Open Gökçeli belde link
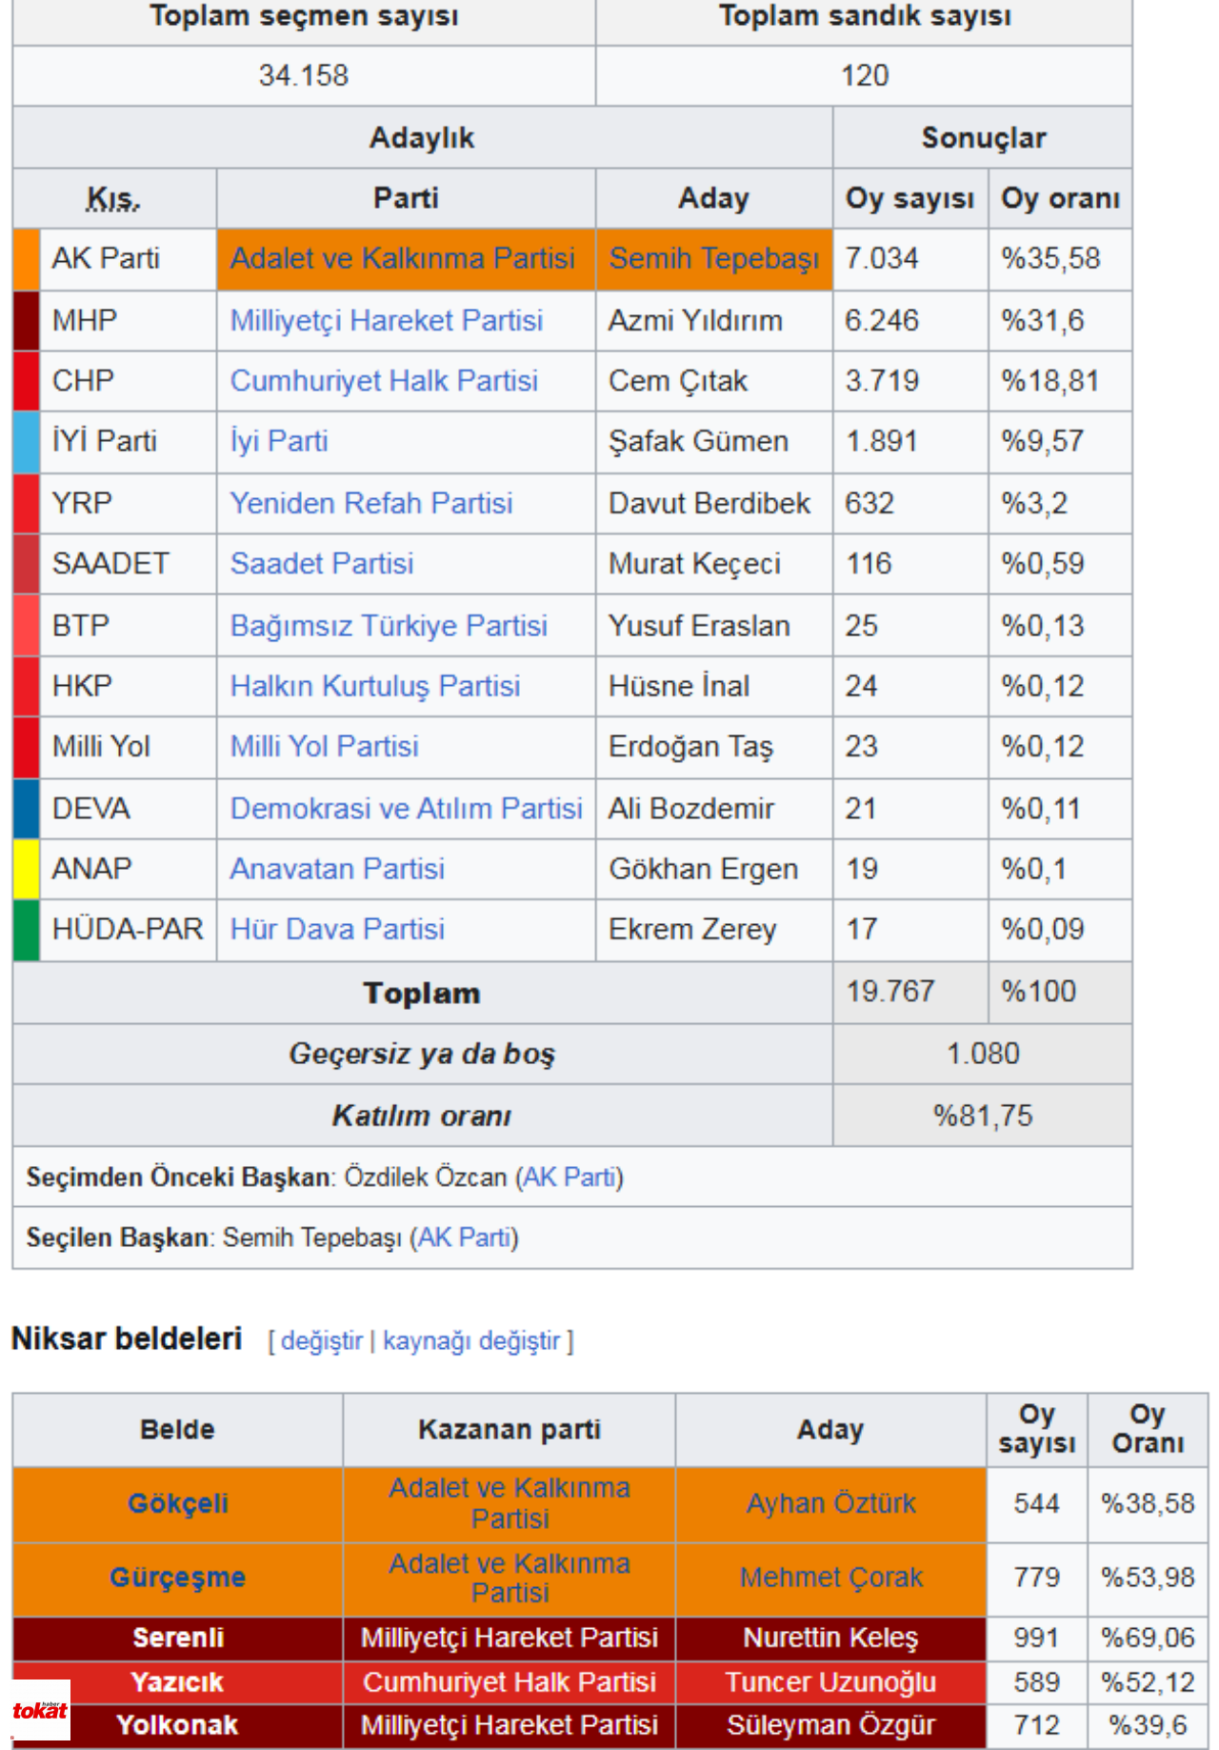Image resolution: width=1219 pixels, height=1750 pixels. 178,1503
